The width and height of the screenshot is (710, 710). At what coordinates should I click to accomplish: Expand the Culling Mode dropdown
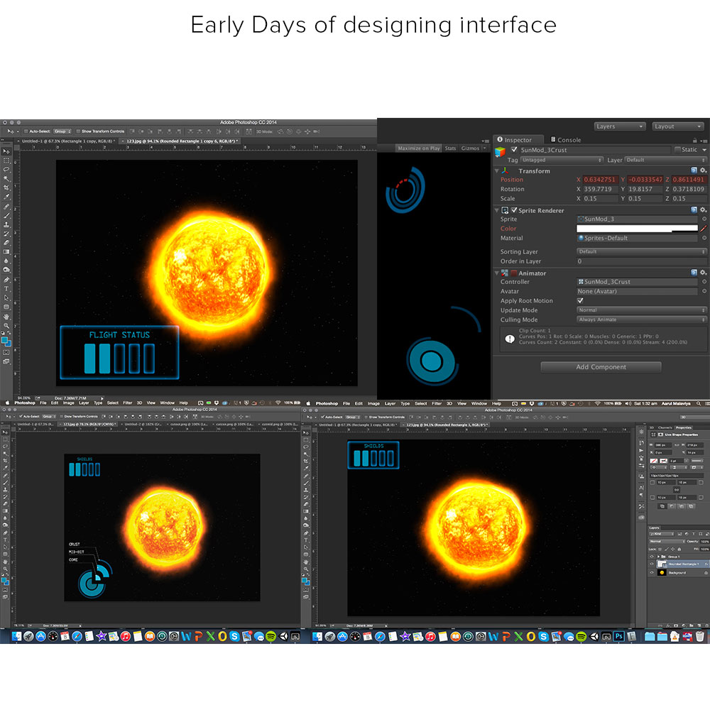point(642,319)
